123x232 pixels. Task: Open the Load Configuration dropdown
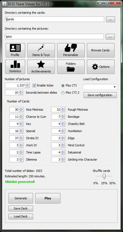(x=100, y=87)
